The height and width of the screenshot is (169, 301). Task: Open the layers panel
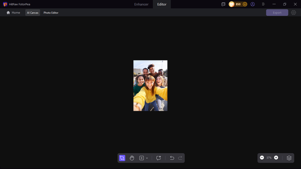point(289,158)
